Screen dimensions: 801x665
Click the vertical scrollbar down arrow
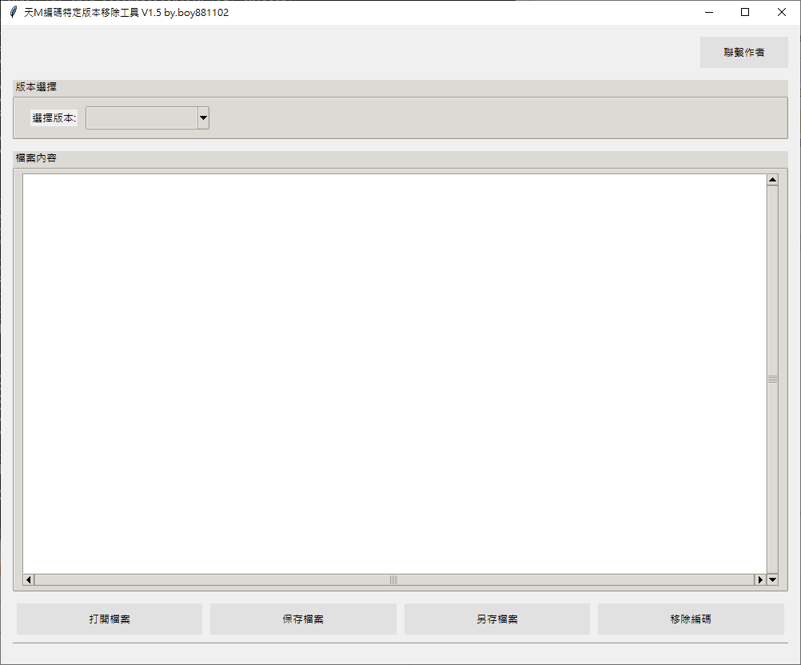pyautogui.click(x=772, y=579)
